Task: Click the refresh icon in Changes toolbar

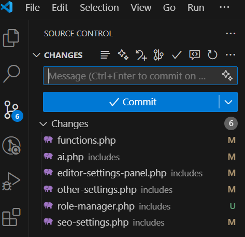Action: click(212, 55)
